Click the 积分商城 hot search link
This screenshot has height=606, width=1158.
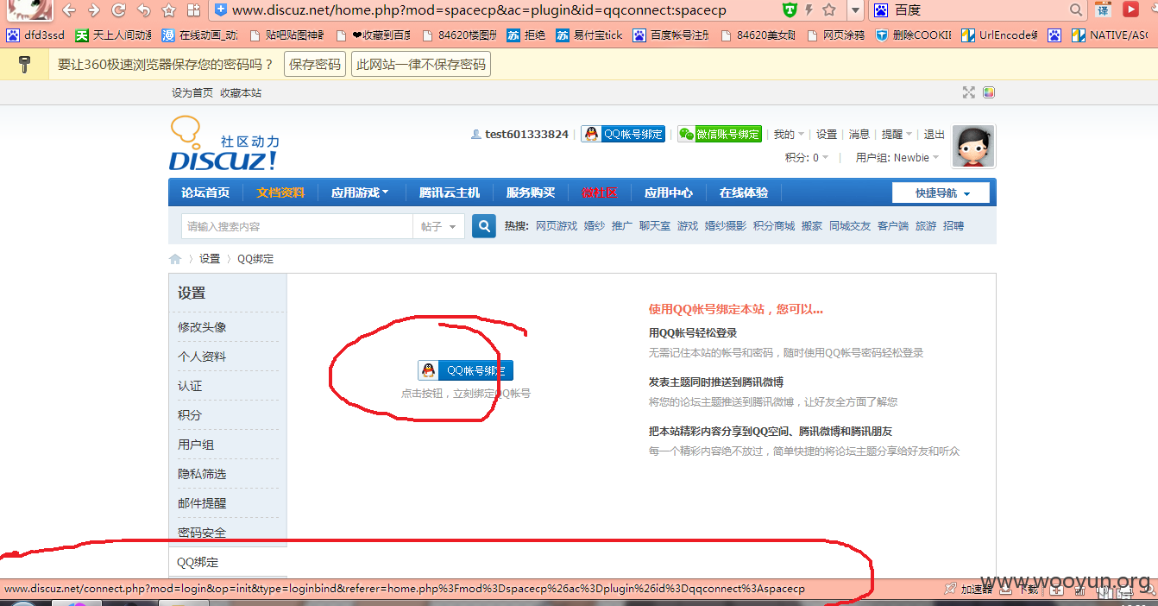coord(774,226)
